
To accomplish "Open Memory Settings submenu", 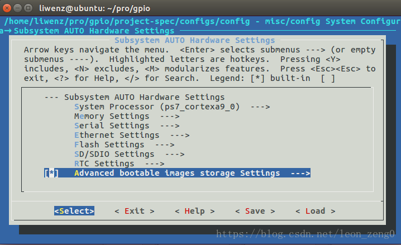I will [127, 116].
